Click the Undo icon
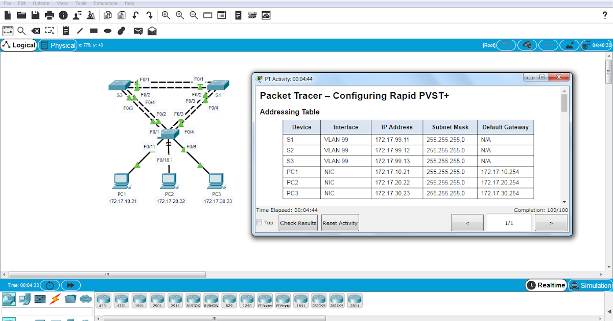 coord(135,15)
